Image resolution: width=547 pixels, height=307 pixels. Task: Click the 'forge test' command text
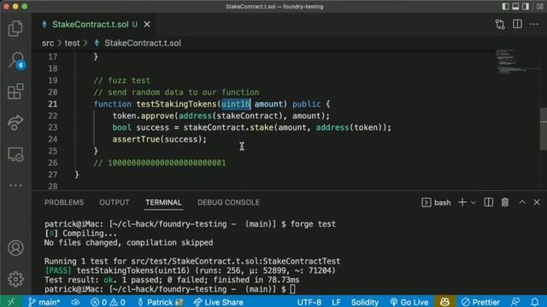click(x=313, y=223)
